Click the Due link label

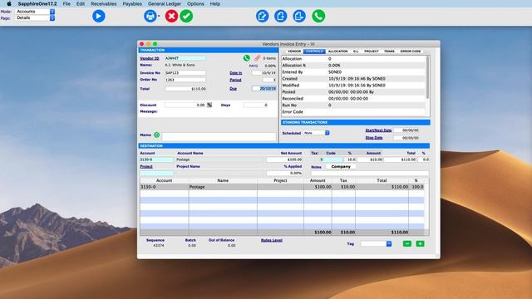coord(233,89)
